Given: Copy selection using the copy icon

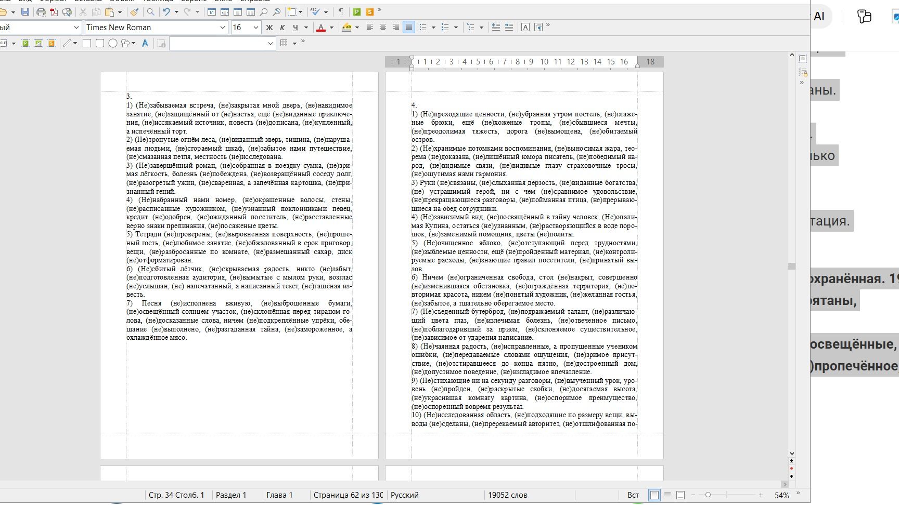Looking at the screenshot, I should click(x=96, y=11).
